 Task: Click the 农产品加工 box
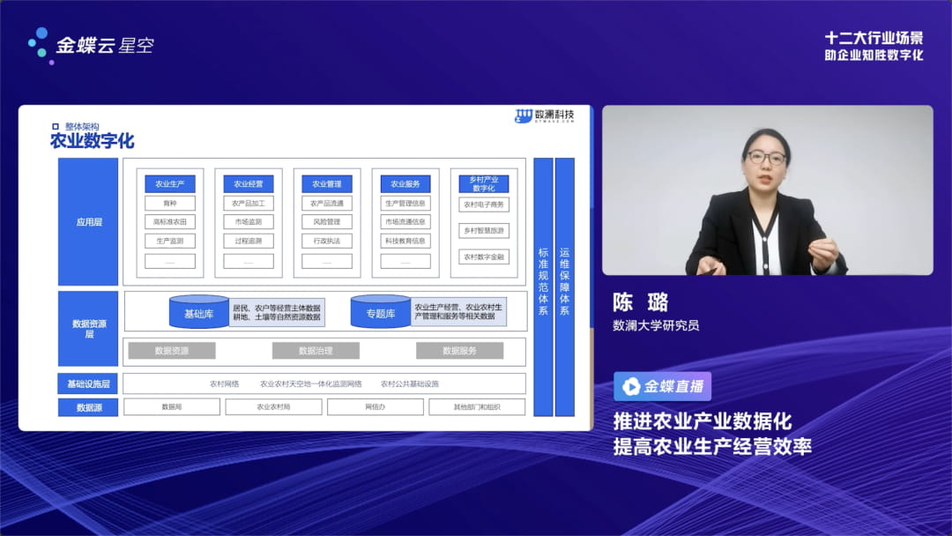point(249,204)
